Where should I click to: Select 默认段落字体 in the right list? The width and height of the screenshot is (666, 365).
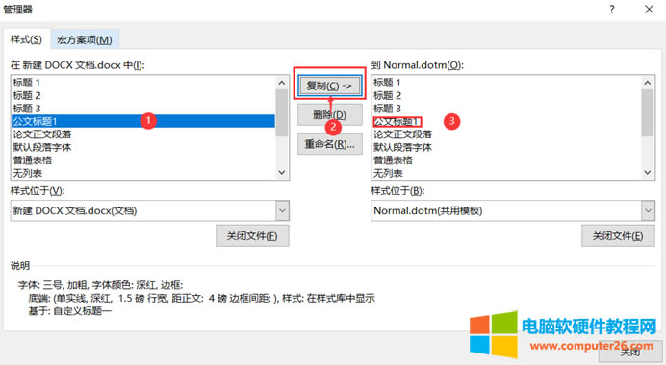(506, 148)
